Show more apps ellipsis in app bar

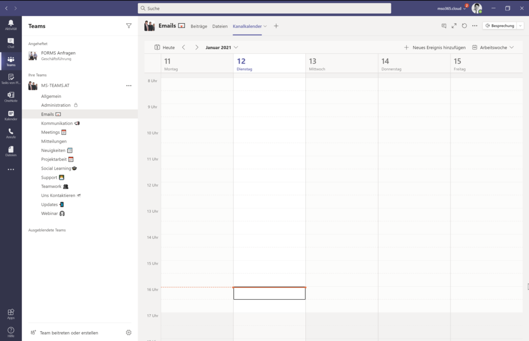(x=11, y=169)
